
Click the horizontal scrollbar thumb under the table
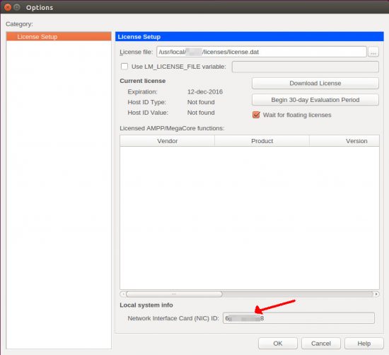(x=174, y=294)
